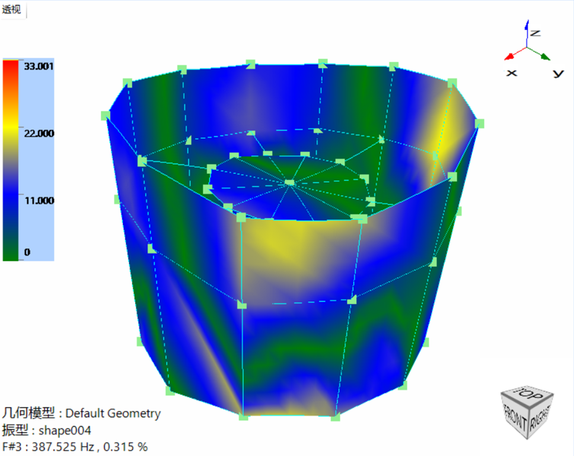
Task: Click the Z label of the axis triad
Action: tap(536, 33)
